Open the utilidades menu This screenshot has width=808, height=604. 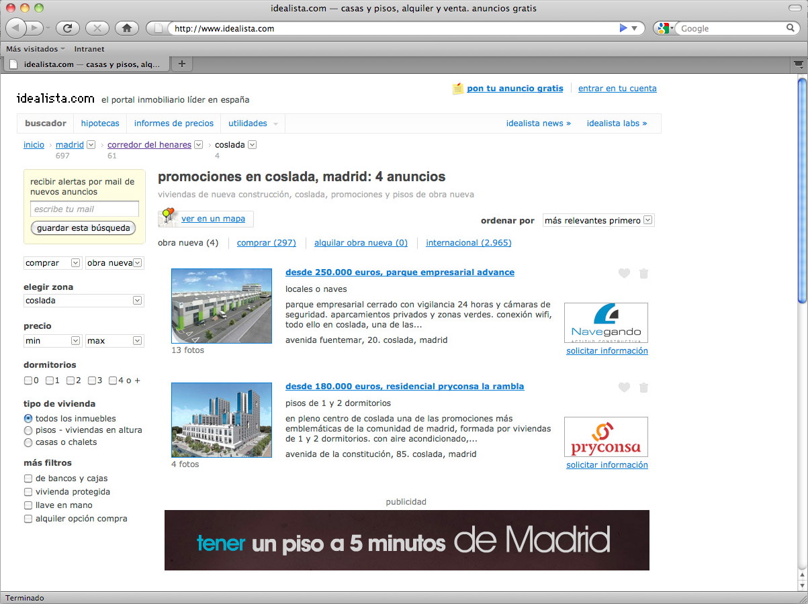[253, 123]
